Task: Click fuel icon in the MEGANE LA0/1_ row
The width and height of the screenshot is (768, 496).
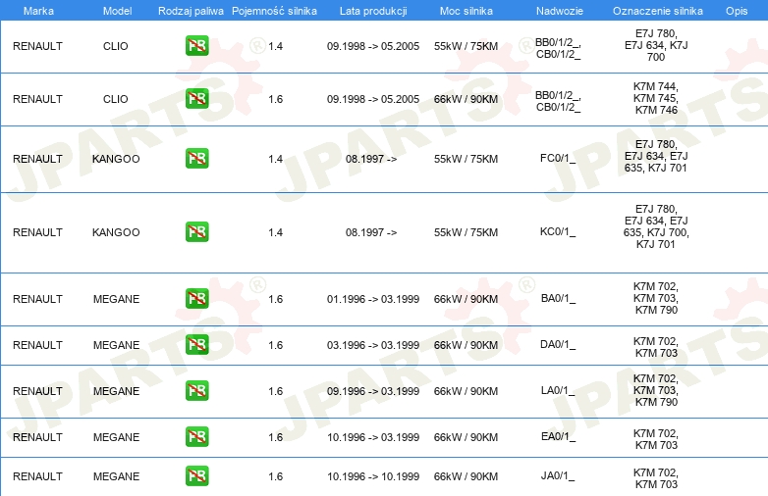Action: point(196,390)
